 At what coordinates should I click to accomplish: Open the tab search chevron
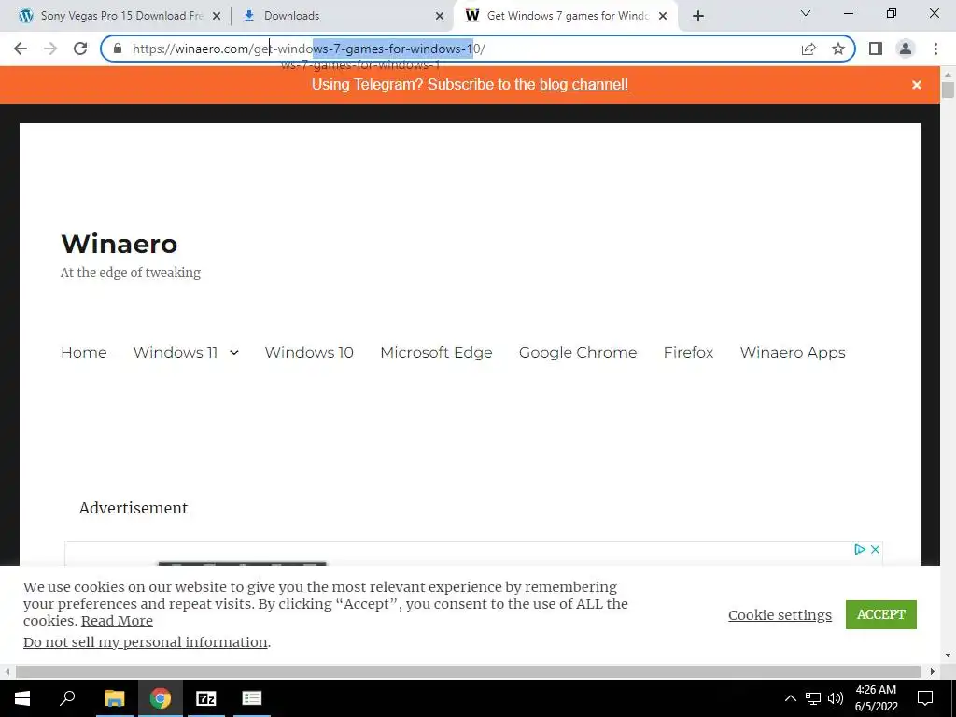click(806, 13)
